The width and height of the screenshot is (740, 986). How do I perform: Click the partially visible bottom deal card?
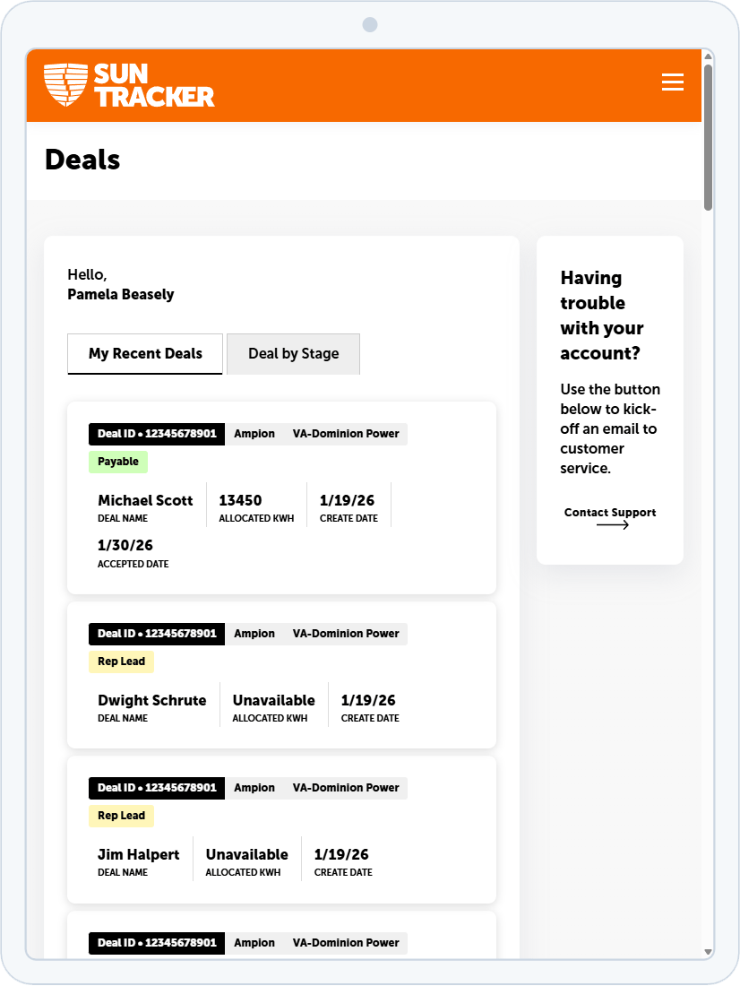[280, 941]
